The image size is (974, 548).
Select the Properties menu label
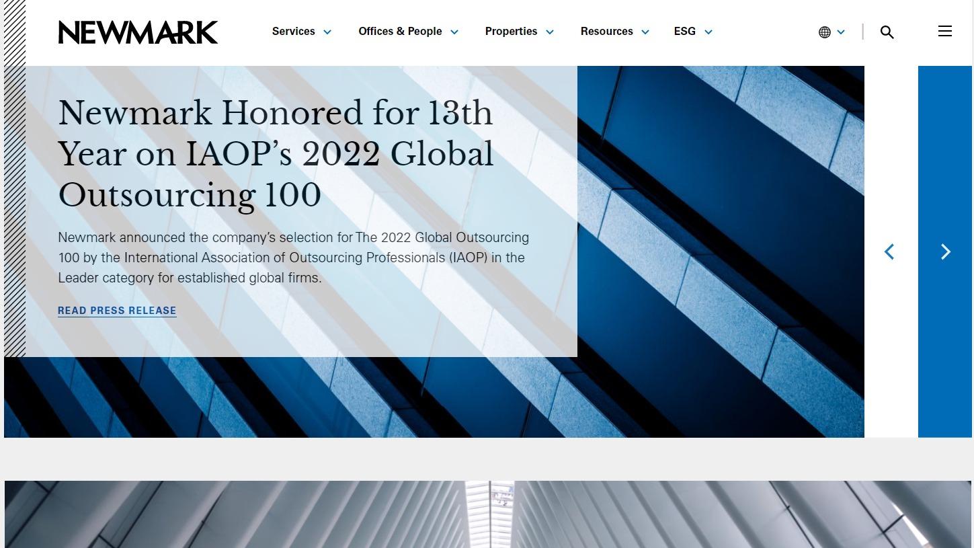point(511,32)
